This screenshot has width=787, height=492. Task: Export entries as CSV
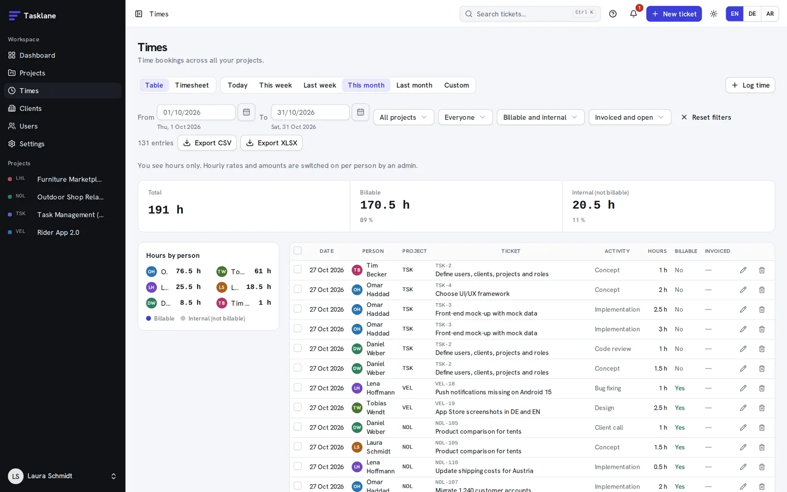[x=207, y=143]
